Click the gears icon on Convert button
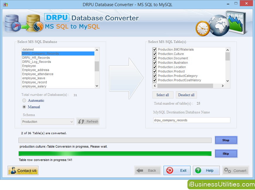The height and width of the screenshot is (190, 255). pyautogui.click(x=227, y=170)
